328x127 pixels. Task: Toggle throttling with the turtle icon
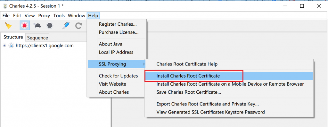click(37, 26)
